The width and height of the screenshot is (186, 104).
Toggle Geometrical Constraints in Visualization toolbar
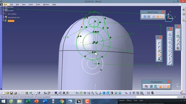pyautogui.click(x=169, y=87)
